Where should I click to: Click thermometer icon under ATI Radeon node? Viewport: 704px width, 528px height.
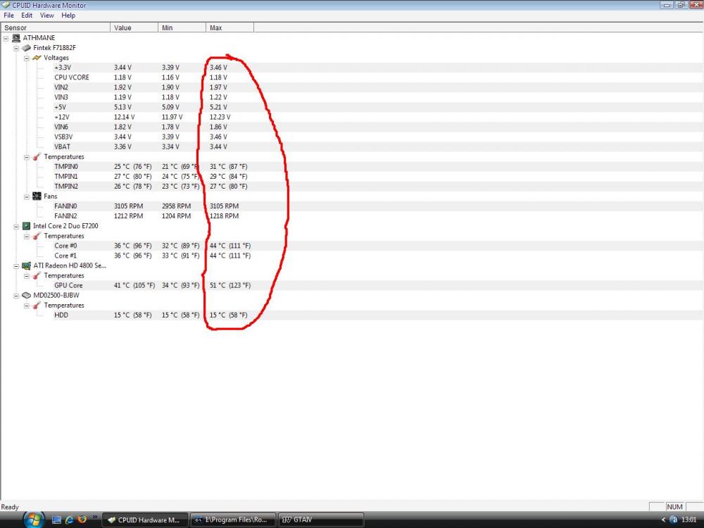coord(37,275)
